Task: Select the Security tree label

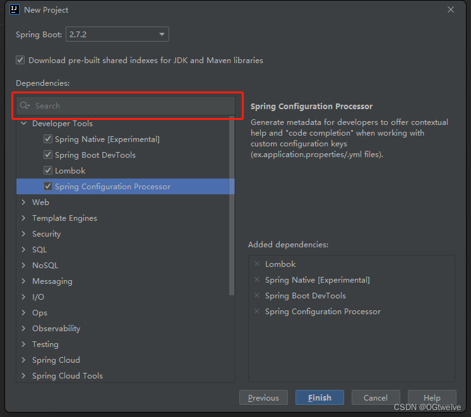Action: [46, 233]
